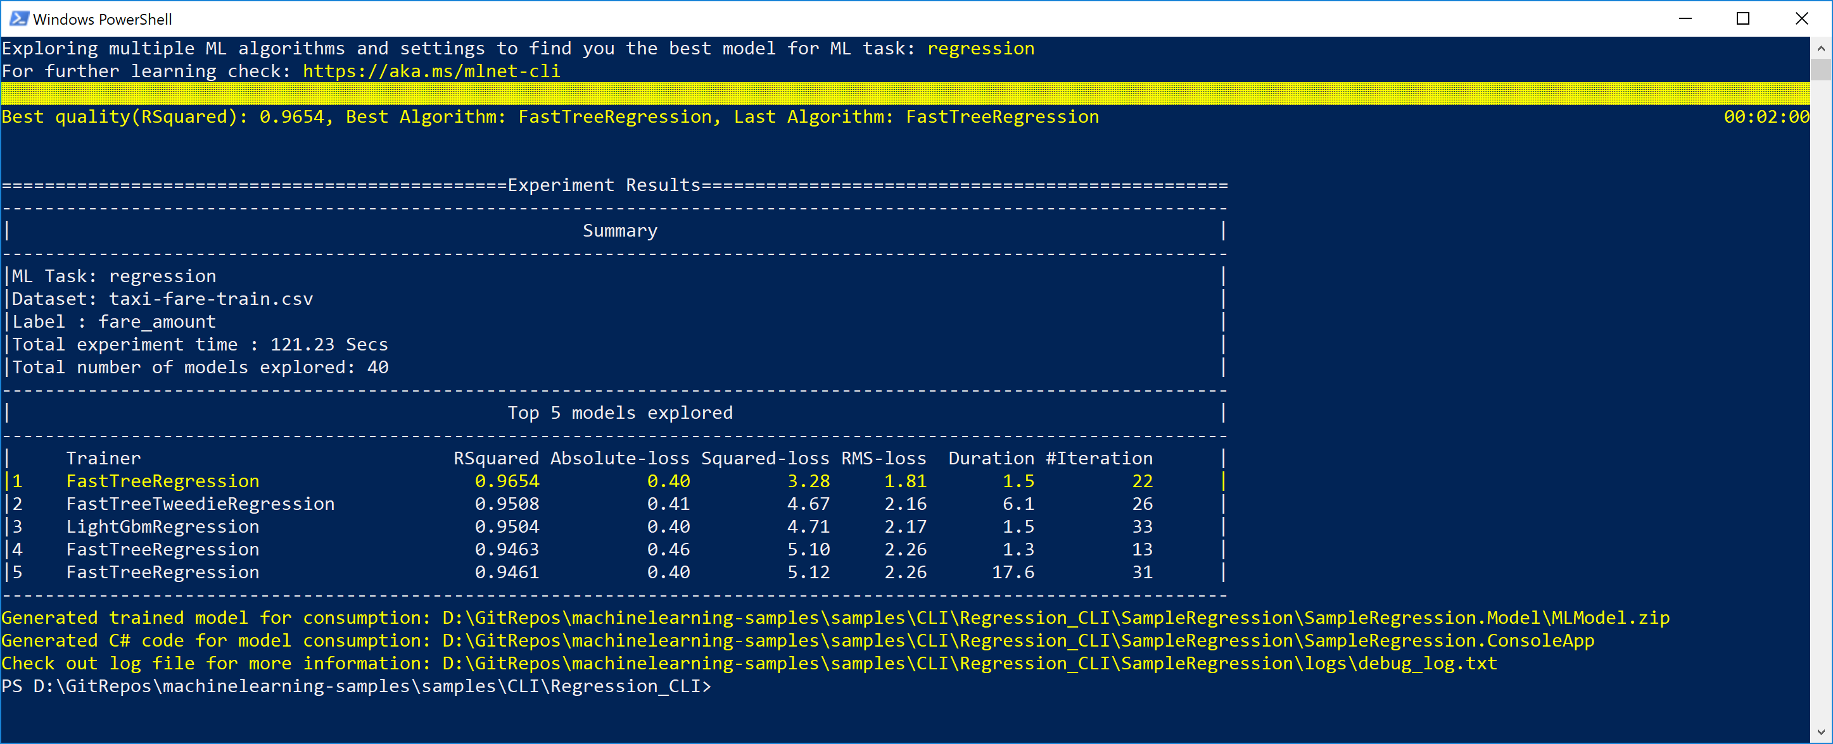Click the debug_log.txt path line

749,663
